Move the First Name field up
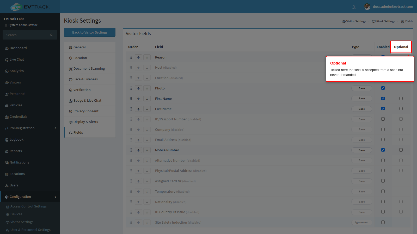 click(138, 99)
